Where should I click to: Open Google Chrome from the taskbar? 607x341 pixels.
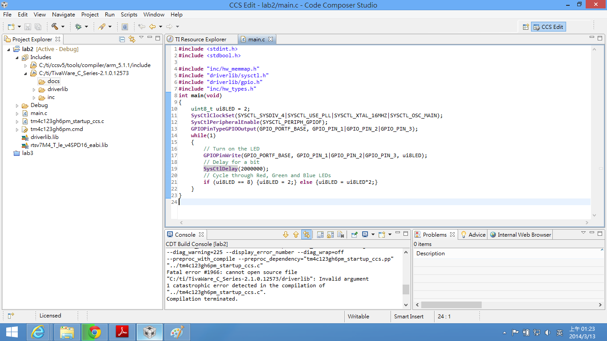click(x=94, y=332)
